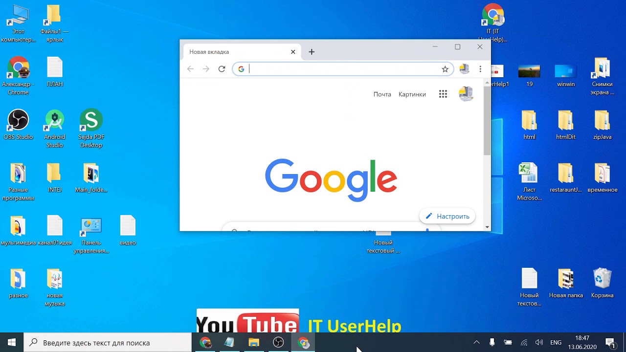The image size is (626, 352).
Task: Select the ПЛАН file on the desktop
Action: coord(55,72)
